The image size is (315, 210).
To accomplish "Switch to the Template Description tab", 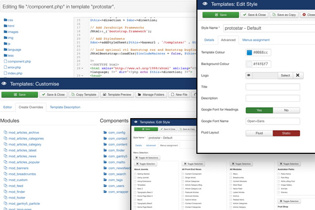I will [69, 107].
